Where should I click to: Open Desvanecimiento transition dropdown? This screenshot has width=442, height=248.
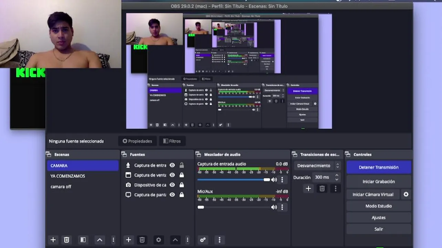[x=318, y=166]
